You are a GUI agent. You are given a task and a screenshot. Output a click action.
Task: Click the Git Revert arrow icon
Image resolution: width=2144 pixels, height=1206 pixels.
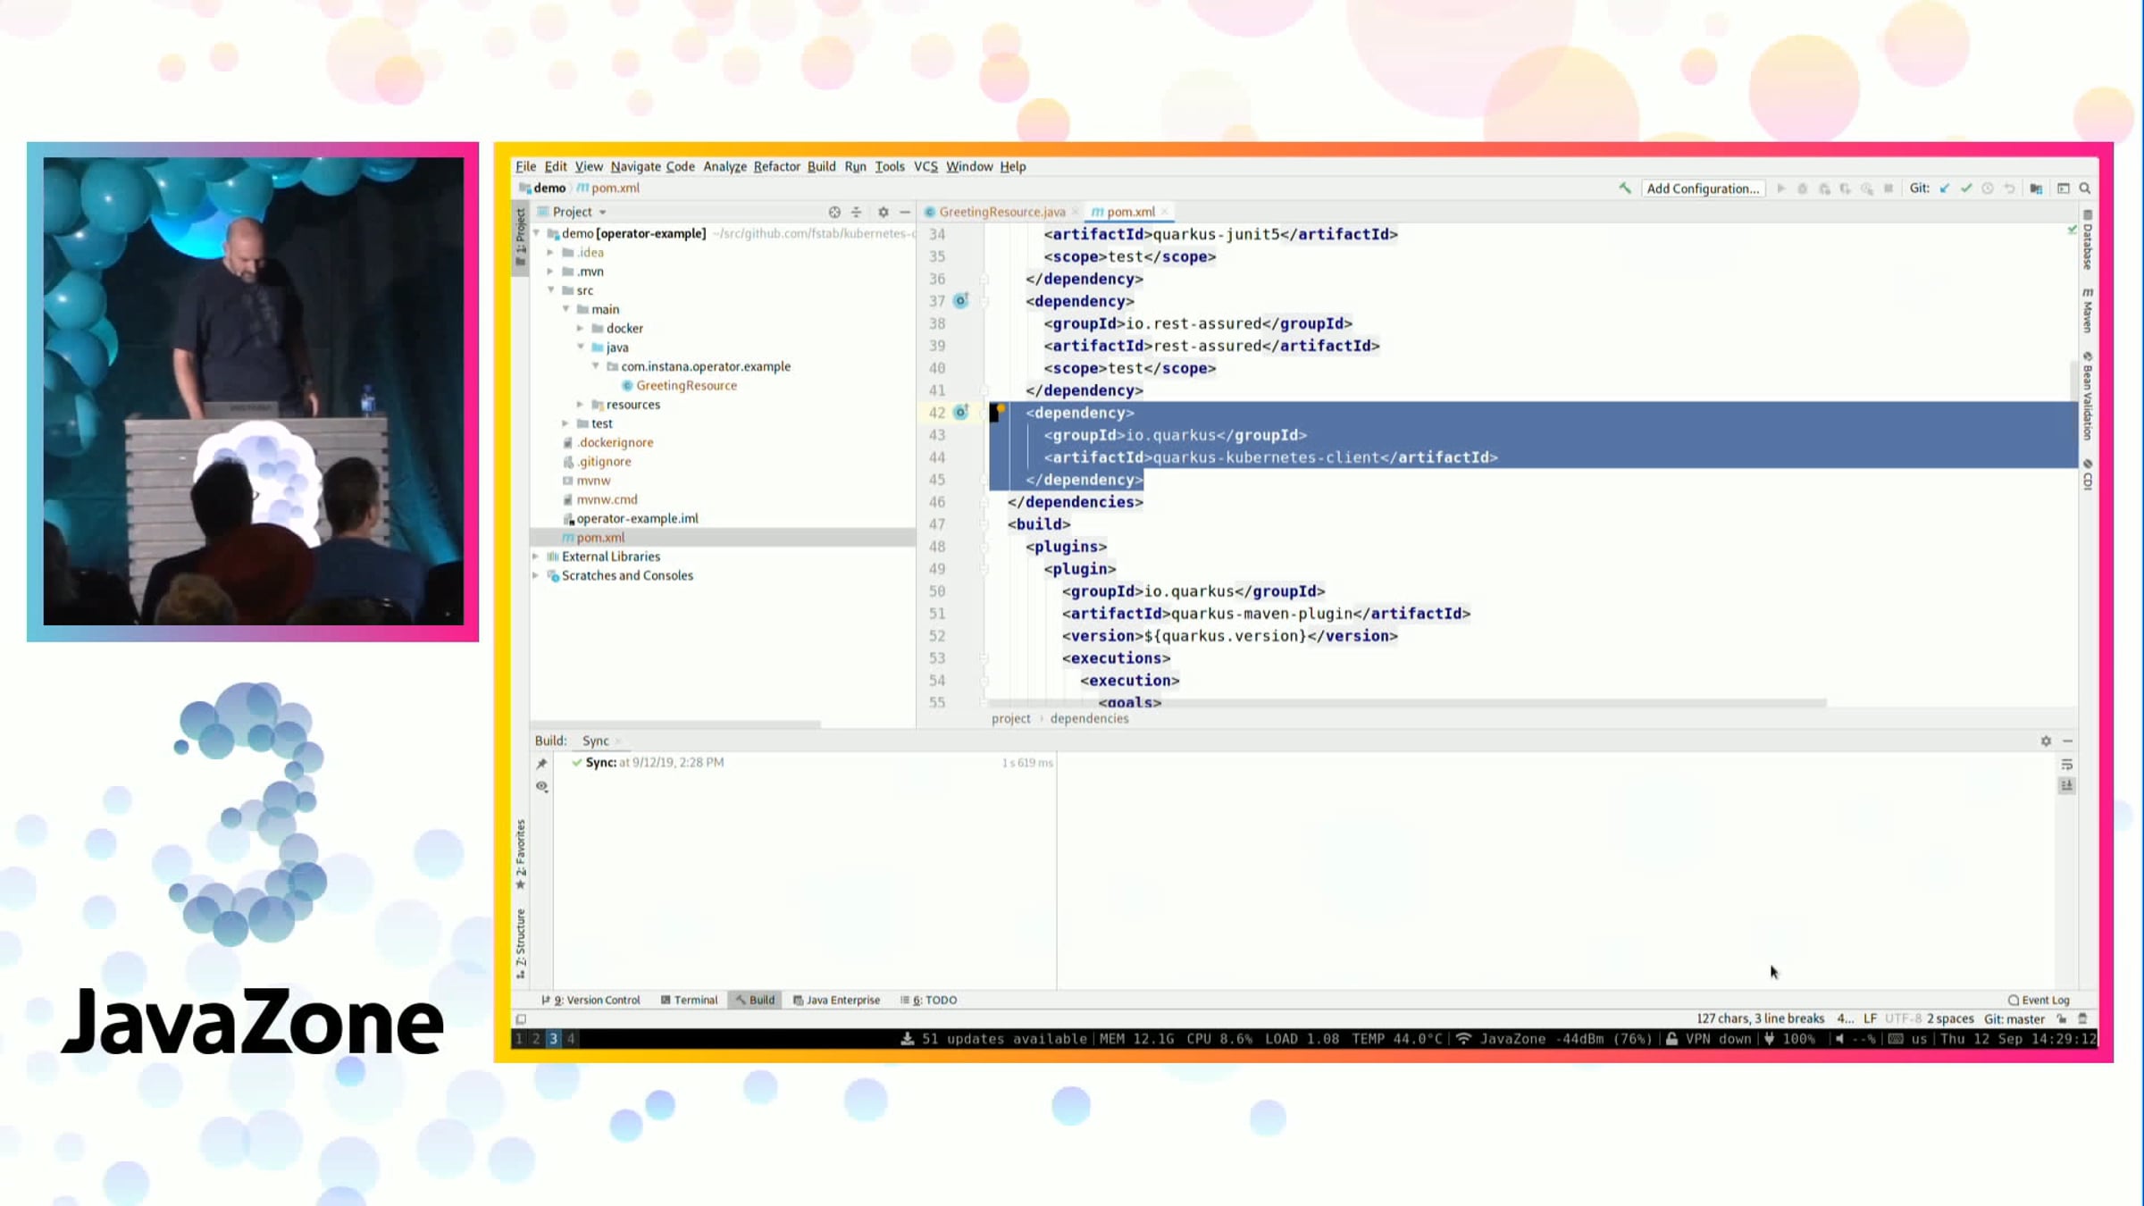tap(2009, 188)
